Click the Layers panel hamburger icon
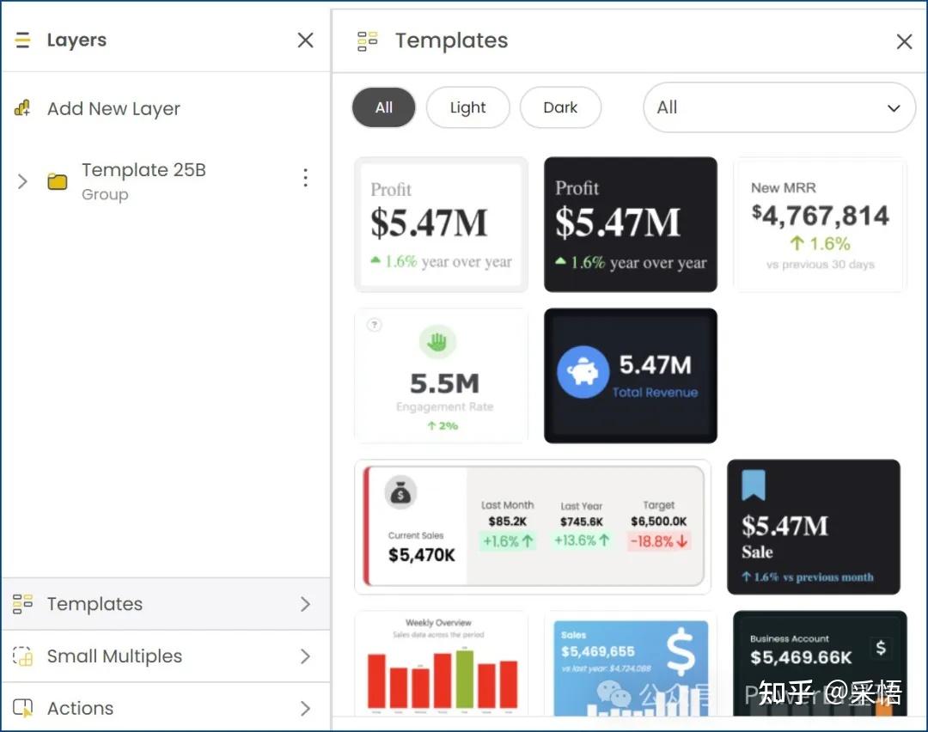The width and height of the screenshot is (928, 732). tap(22, 40)
